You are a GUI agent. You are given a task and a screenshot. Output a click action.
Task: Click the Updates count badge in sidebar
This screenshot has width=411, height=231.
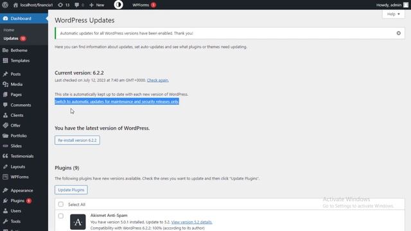point(23,38)
